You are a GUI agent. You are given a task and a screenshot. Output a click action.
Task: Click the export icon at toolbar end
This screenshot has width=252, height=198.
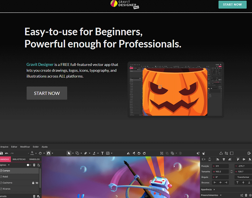click(249, 153)
